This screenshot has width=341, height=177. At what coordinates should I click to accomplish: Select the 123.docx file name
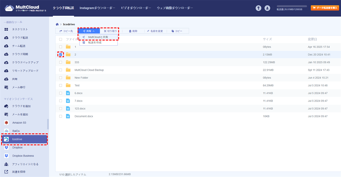coord(80,108)
